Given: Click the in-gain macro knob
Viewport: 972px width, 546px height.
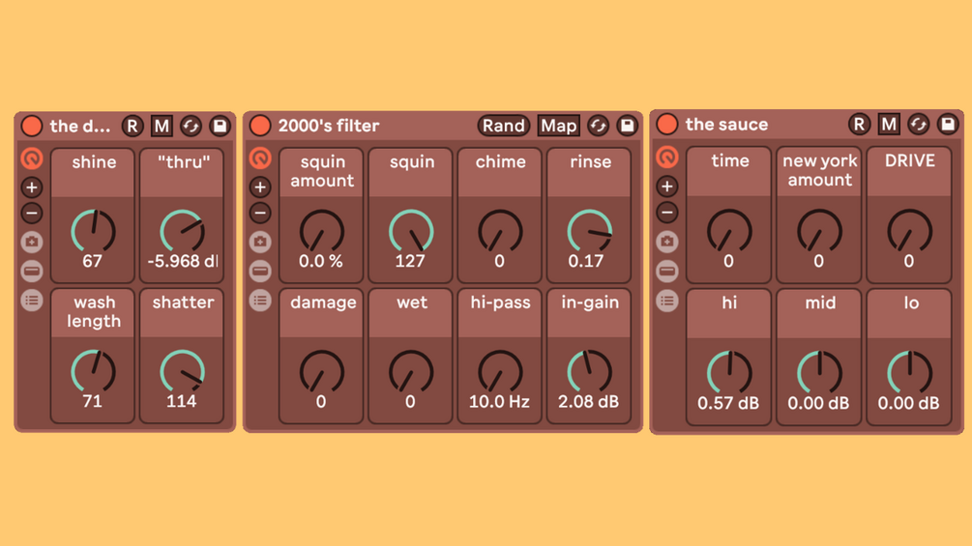Looking at the screenshot, I should coord(590,372).
